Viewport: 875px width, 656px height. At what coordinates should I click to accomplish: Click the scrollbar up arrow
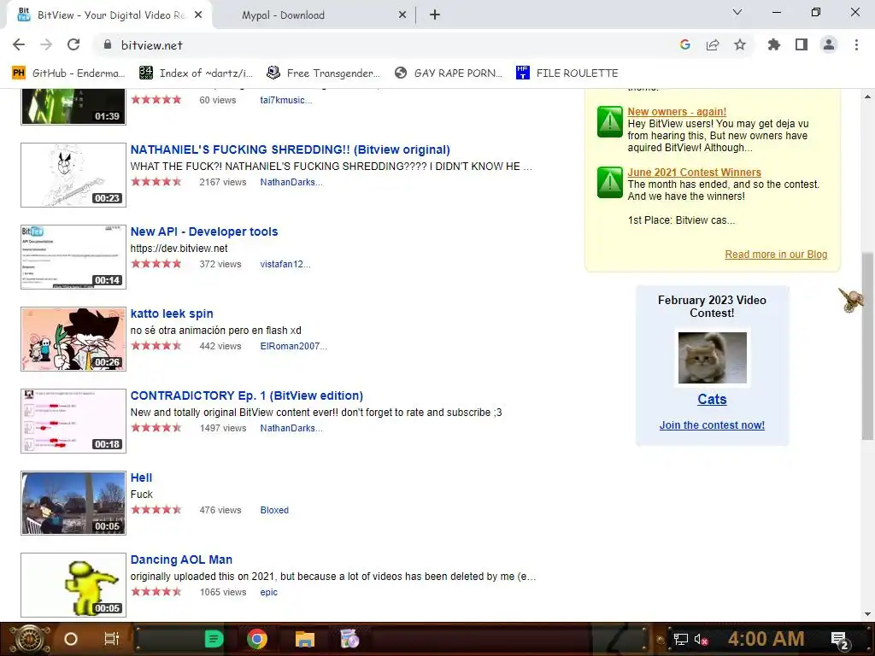[867, 97]
